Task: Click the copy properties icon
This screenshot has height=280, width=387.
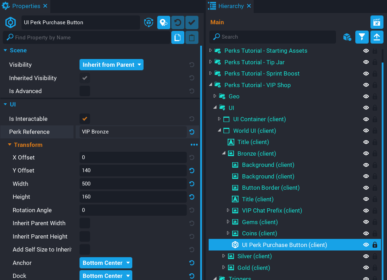Action: 178,38
